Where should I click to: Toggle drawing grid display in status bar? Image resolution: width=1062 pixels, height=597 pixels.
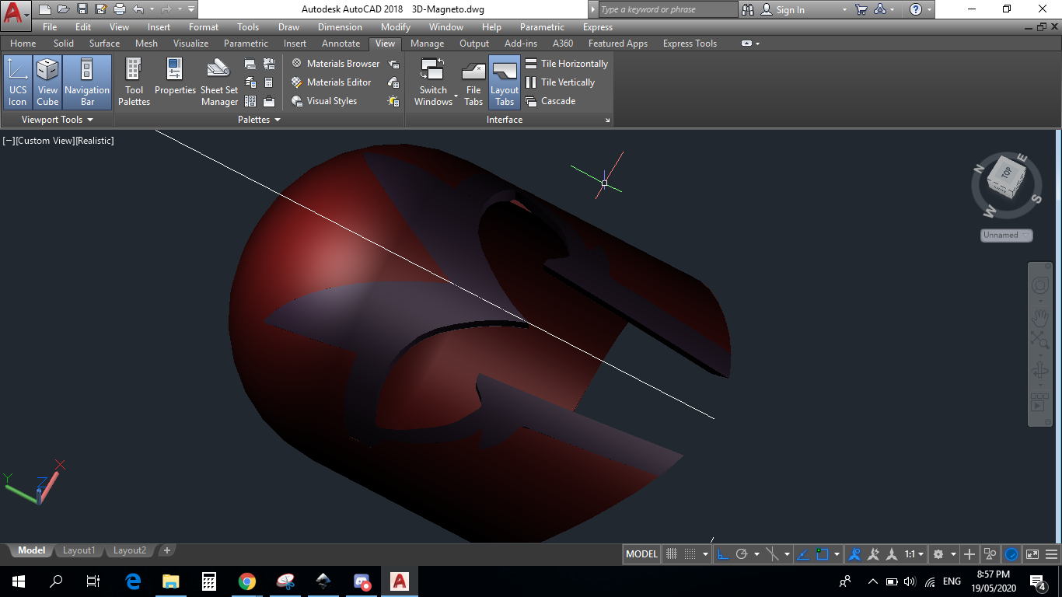click(x=672, y=554)
